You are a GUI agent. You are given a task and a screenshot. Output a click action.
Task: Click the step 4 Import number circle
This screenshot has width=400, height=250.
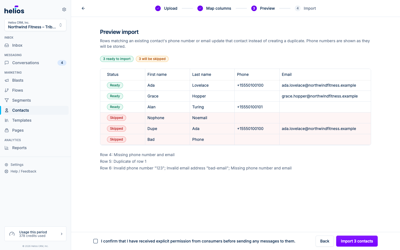(x=297, y=8)
